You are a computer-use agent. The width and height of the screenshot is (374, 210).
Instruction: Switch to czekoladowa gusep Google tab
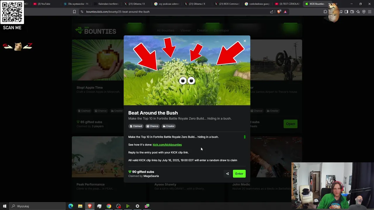[x=257, y=4]
